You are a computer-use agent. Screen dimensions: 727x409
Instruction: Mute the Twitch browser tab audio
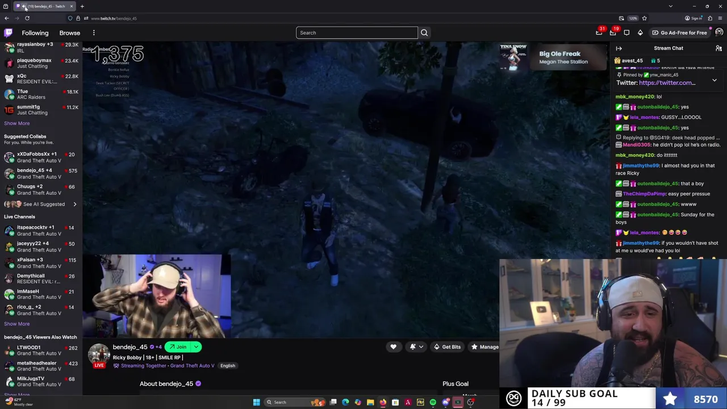(x=23, y=6)
